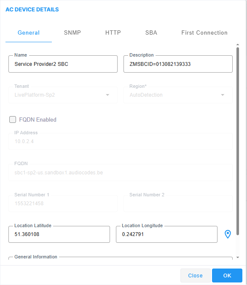The height and width of the screenshot is (285, 247).
Task: Click the Serial Number 1 field
Action: (x=63, y=204)
